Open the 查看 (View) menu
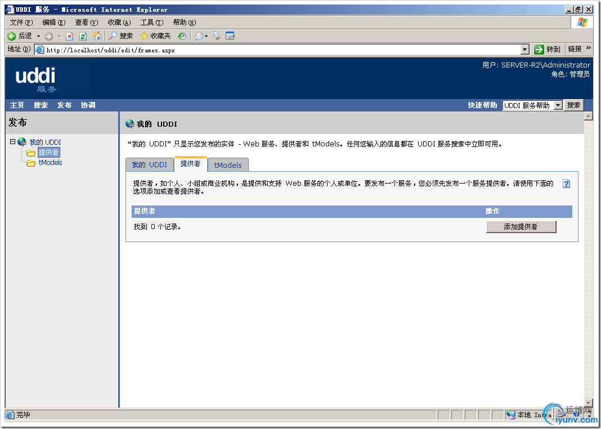 coord(86,23)
